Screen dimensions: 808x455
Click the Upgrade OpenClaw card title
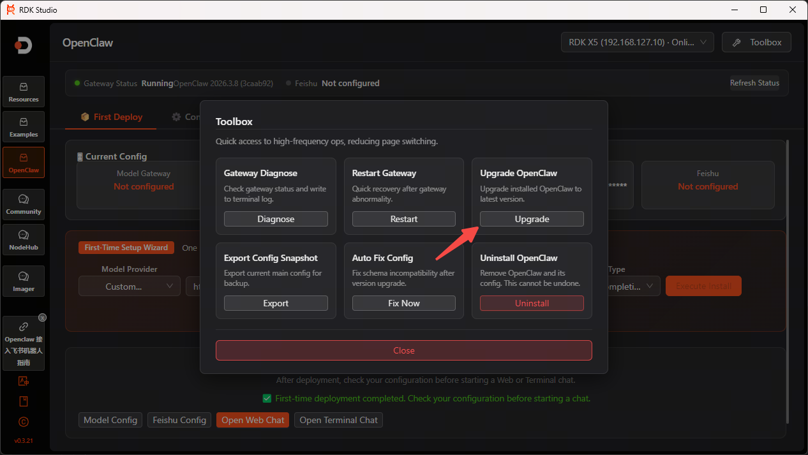518,173
